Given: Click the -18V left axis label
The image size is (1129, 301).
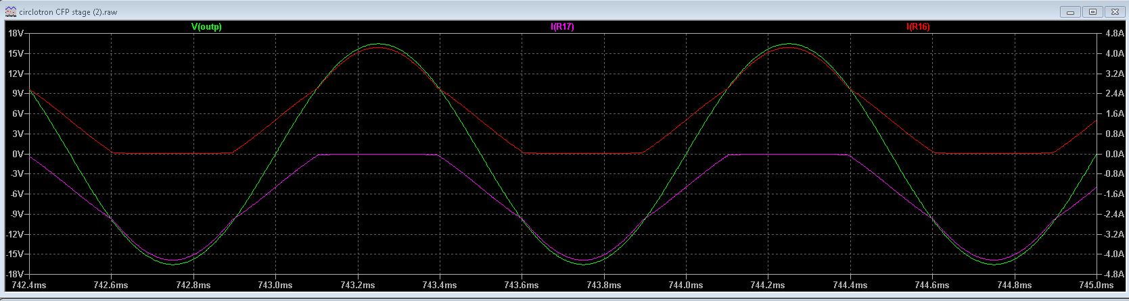Looking at the screenshot, I should 14,275.
